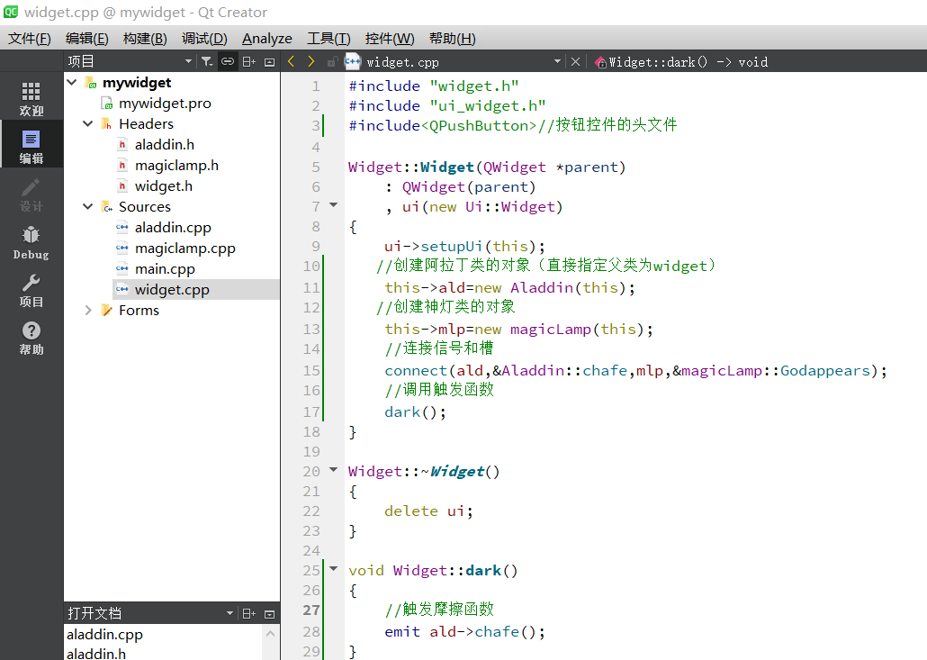The height and width of the screenshot is (660, 927).
Task: Open the Analyze menu
Action: [x=266, y=39]
